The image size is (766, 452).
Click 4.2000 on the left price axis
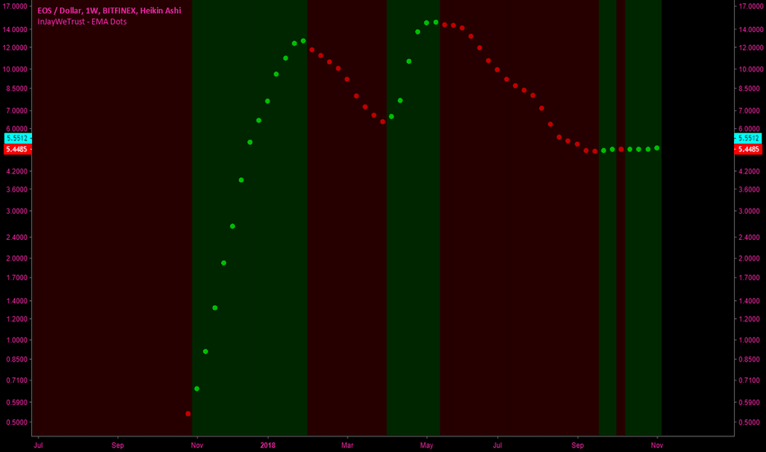point(16,171)
